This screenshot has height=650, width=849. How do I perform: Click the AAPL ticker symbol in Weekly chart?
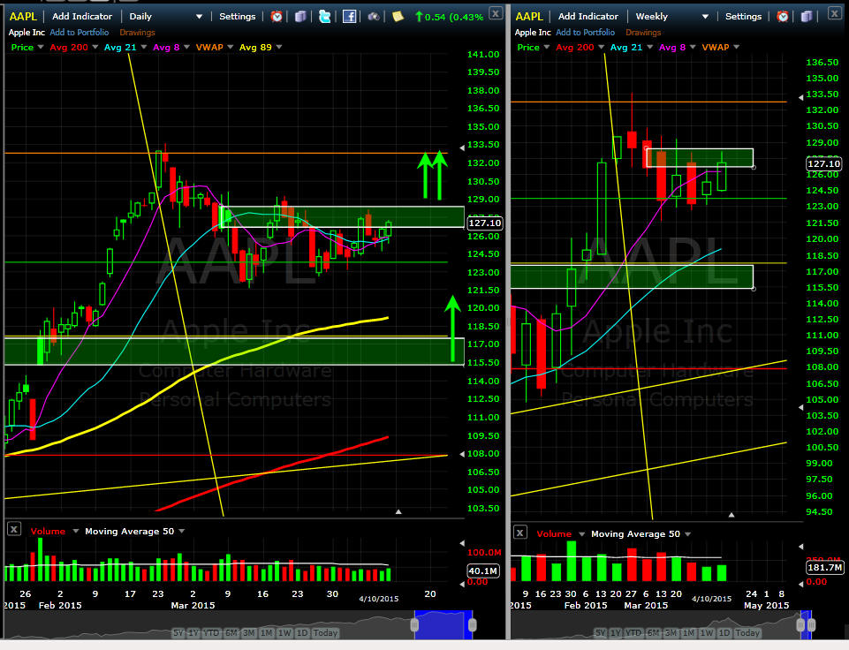point(529,16)
